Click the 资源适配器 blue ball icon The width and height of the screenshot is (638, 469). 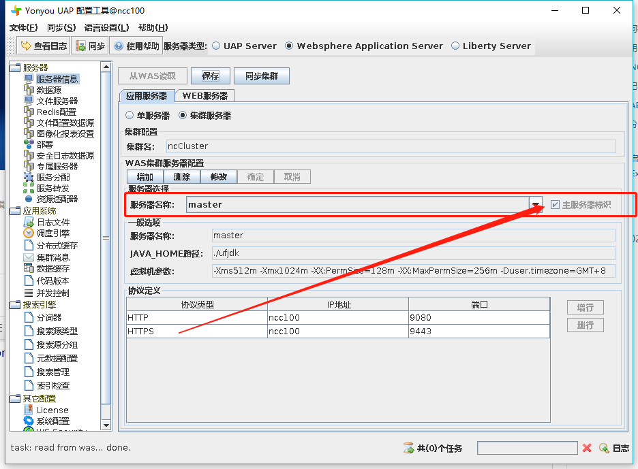(x=29, y=199)
